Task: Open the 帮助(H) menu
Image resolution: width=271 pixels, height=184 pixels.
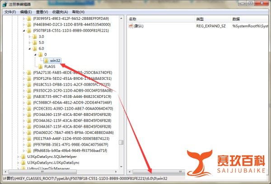Action: (78, 12)
